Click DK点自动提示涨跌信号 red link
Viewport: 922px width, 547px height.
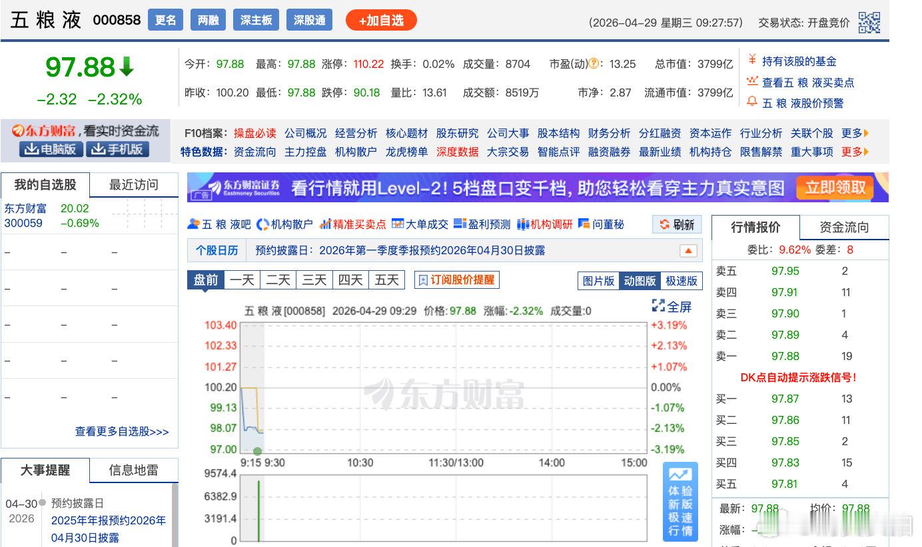click(798, 377)
